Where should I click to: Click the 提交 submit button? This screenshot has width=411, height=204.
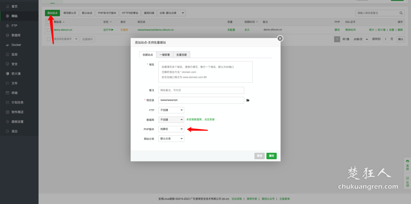[271, 156]
